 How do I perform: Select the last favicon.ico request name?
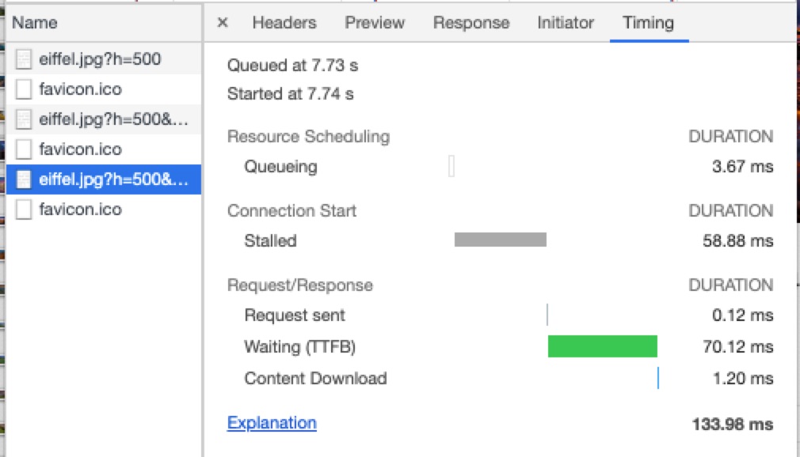[x=80, y=210]
